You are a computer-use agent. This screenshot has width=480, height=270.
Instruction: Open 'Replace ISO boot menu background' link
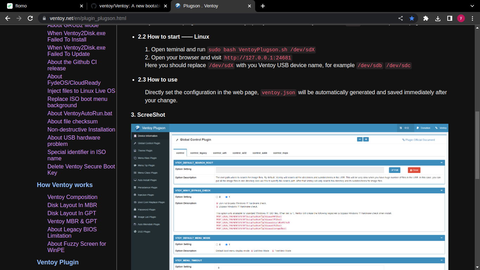[x=77, y=102]
